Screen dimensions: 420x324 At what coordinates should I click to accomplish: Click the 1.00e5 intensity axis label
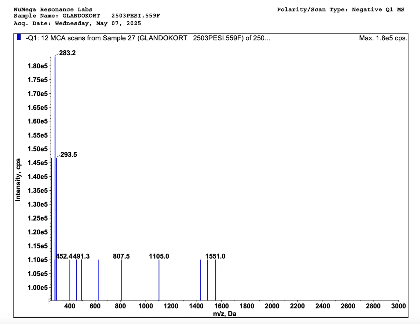[38, 288]
